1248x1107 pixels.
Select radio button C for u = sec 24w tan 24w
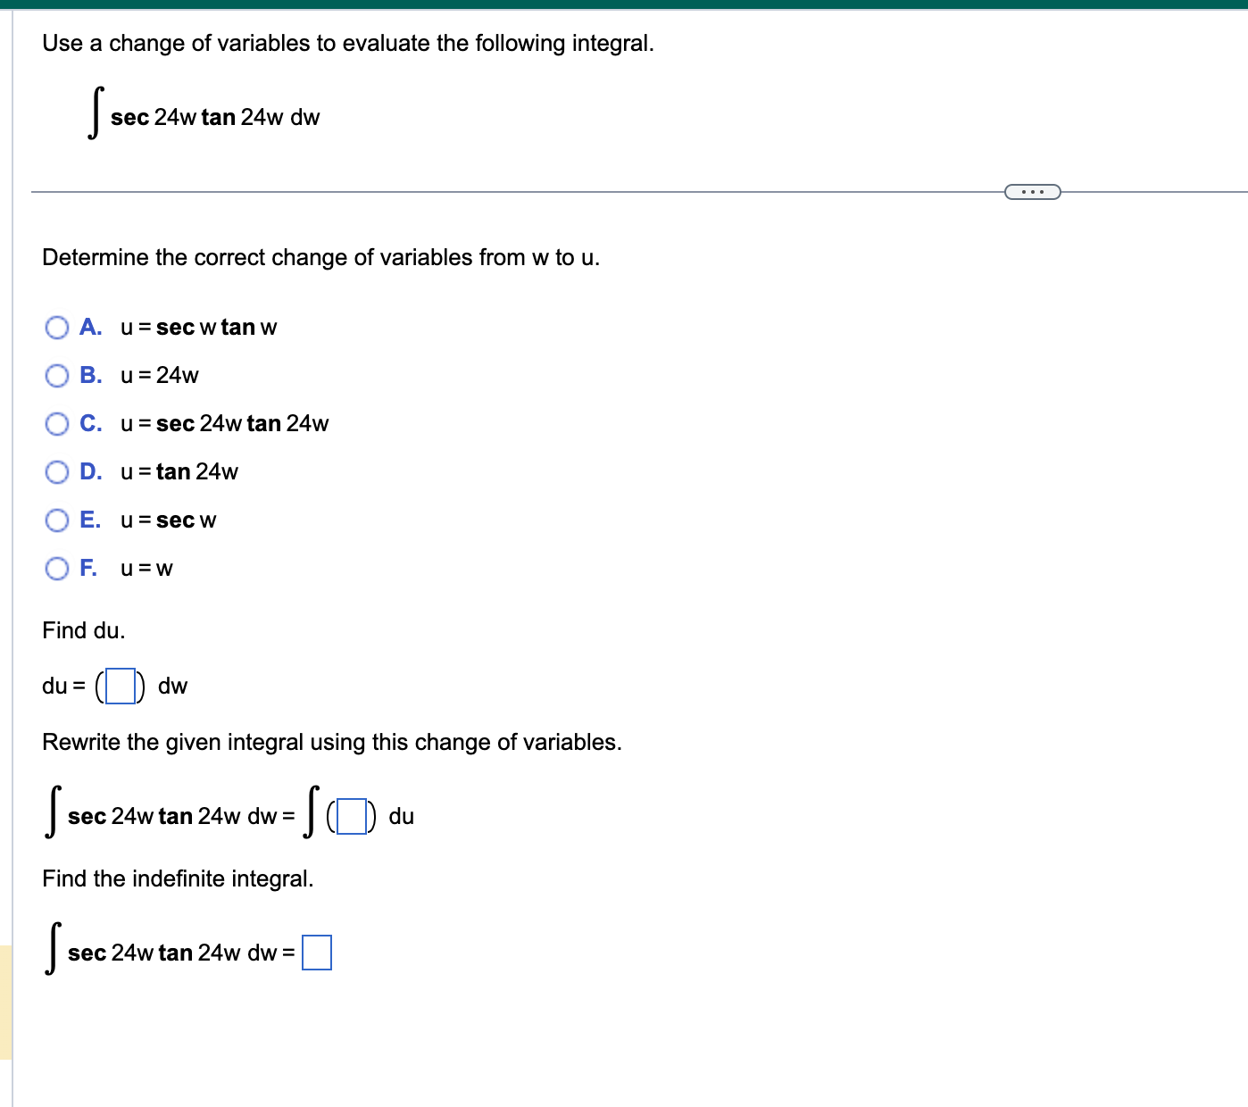(57, 424)
